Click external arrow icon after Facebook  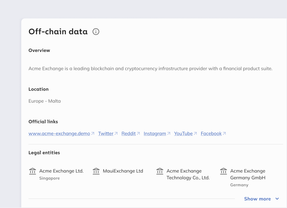[x=224, y=134]
